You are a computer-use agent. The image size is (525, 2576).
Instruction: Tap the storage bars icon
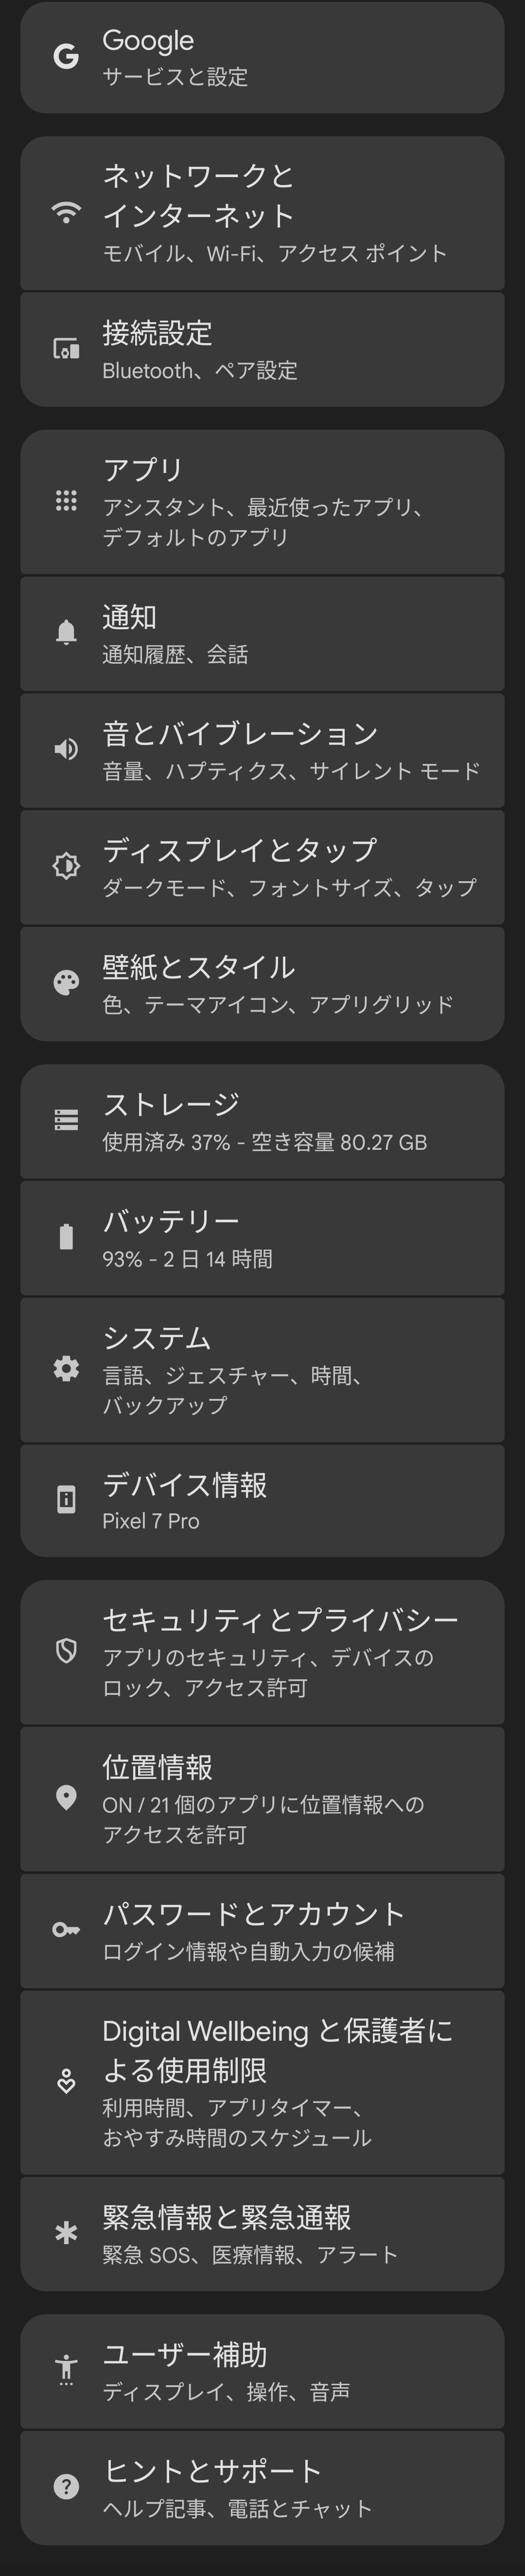66,1120
